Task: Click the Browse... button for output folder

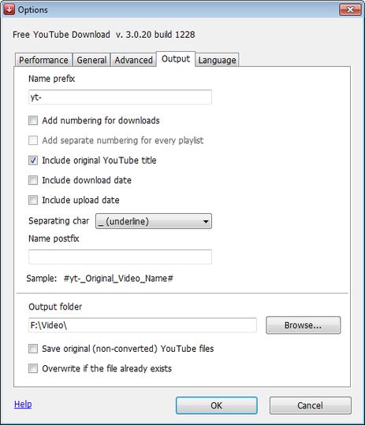Action: coord(303,325)
